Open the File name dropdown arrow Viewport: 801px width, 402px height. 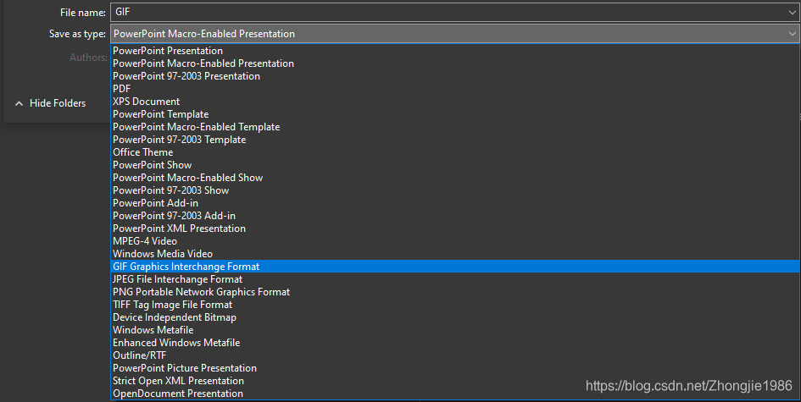click(793, 12)
